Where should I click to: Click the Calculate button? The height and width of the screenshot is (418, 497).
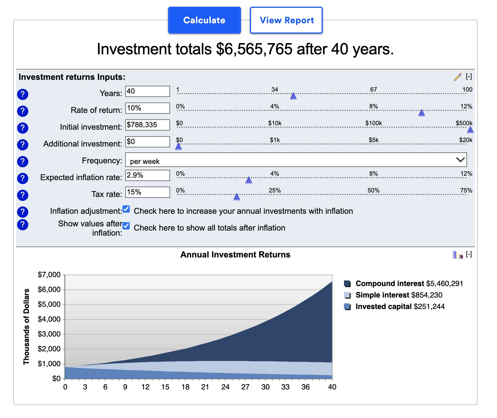(x=205, y=20)
